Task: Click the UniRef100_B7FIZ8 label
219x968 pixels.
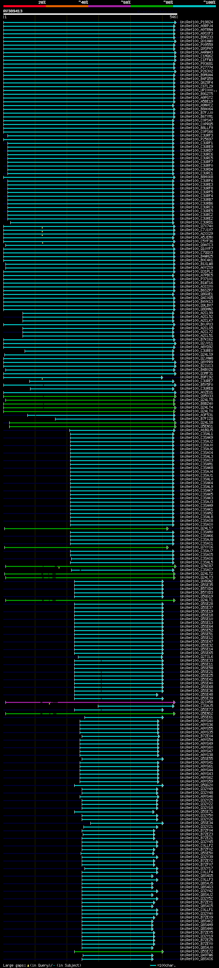Action: point(196,419)
